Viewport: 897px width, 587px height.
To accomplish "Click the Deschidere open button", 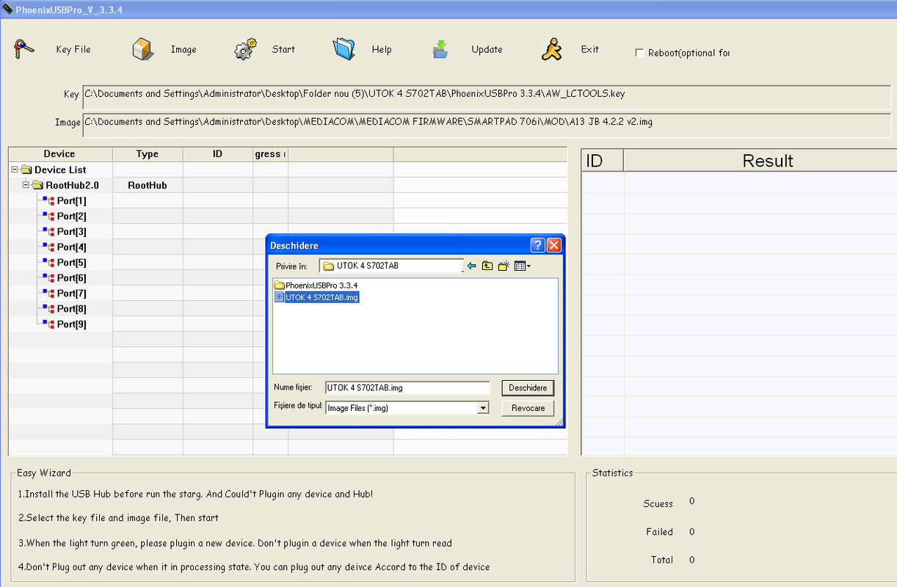I will point(528,387).
